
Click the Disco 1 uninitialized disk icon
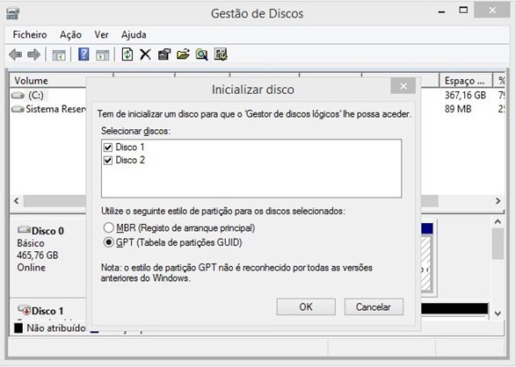pos(24,310)
